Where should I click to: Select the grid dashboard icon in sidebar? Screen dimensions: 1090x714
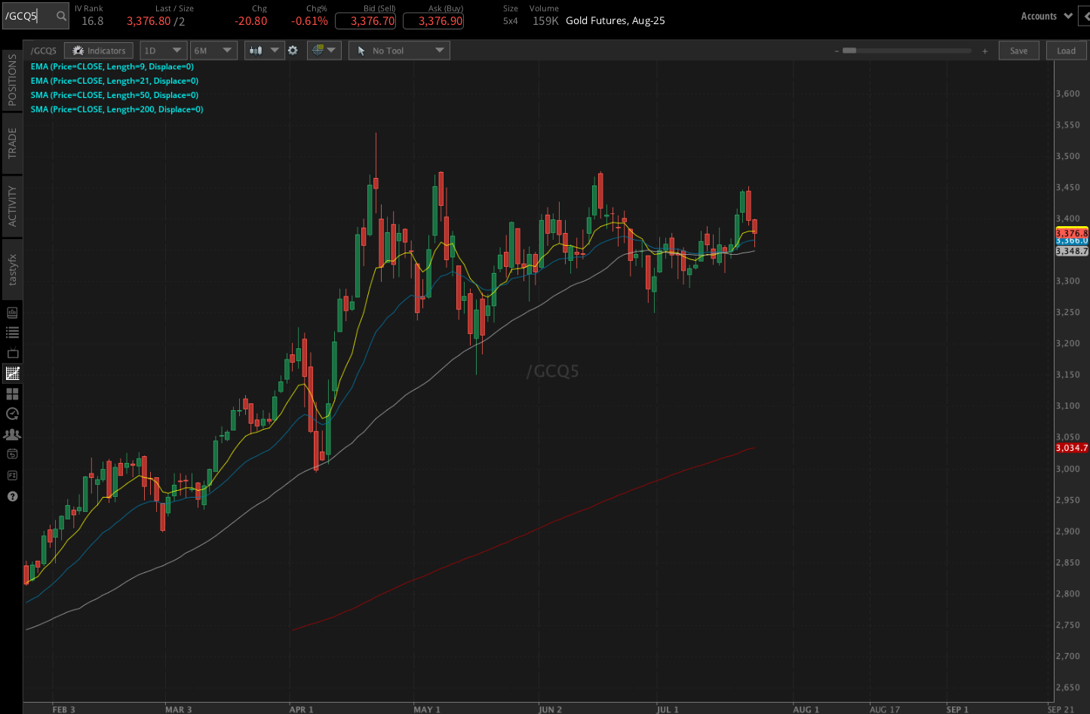click(x=12, y=394)
